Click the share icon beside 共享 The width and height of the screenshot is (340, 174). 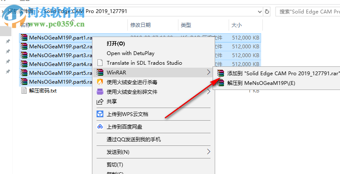click(x=100, y=101)
